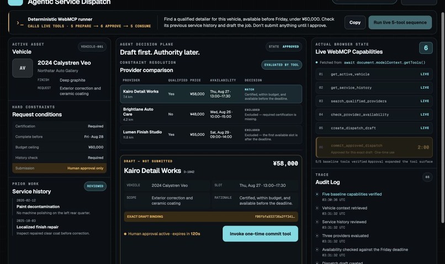The width and height of the screenshot is (445, 264).
Task: Select the Brightlane Auto Care provider row
Action: pos(211,114)
